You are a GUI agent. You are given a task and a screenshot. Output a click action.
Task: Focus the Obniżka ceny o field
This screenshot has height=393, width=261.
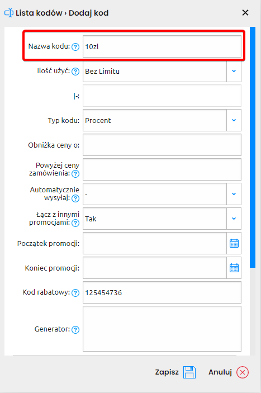pyautogui.click(x=162, y=145)
